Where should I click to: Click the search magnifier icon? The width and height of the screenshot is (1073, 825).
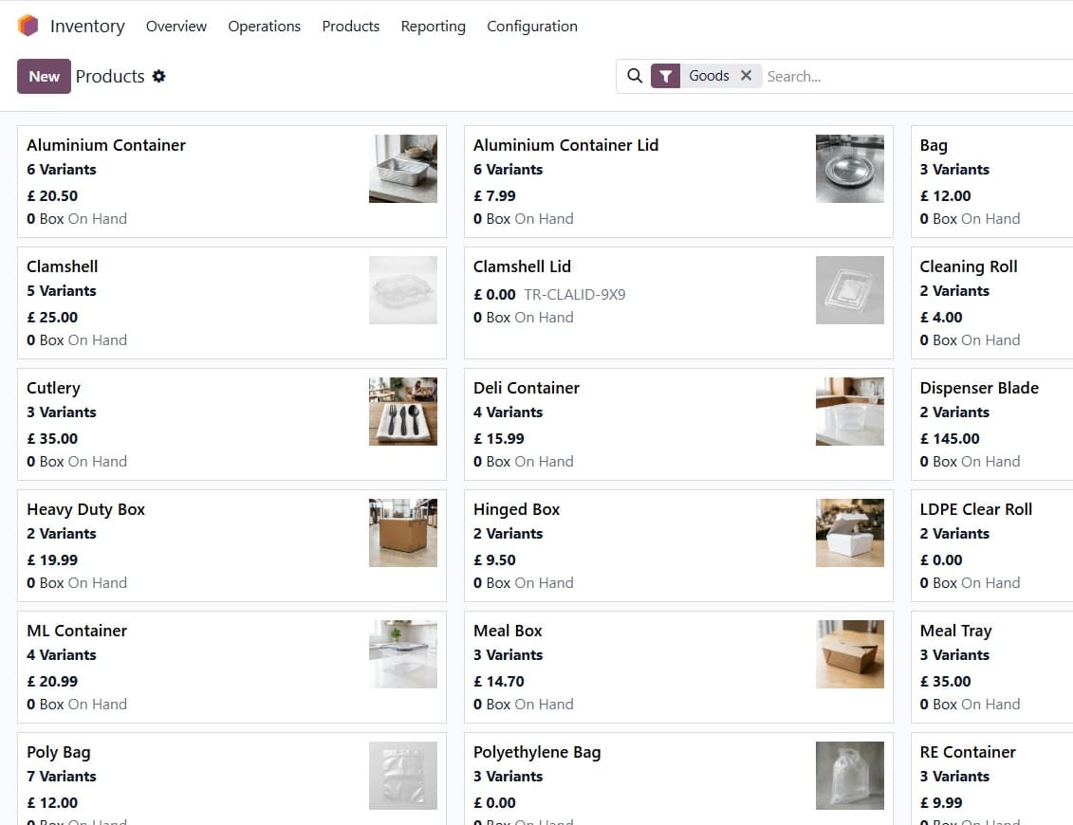(x=635, y=76)
